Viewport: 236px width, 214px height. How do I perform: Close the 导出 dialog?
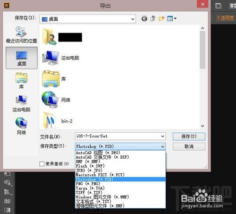tap(202, 4)
